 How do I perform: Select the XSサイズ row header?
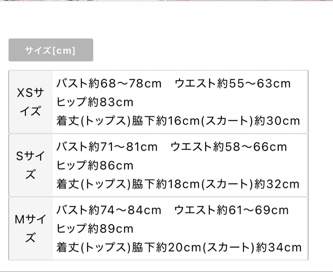pyautogui.click(x=30, y=102)
